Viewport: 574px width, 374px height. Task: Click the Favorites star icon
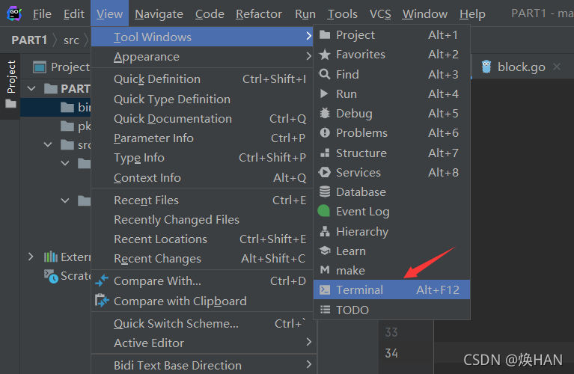coord(325,55)
